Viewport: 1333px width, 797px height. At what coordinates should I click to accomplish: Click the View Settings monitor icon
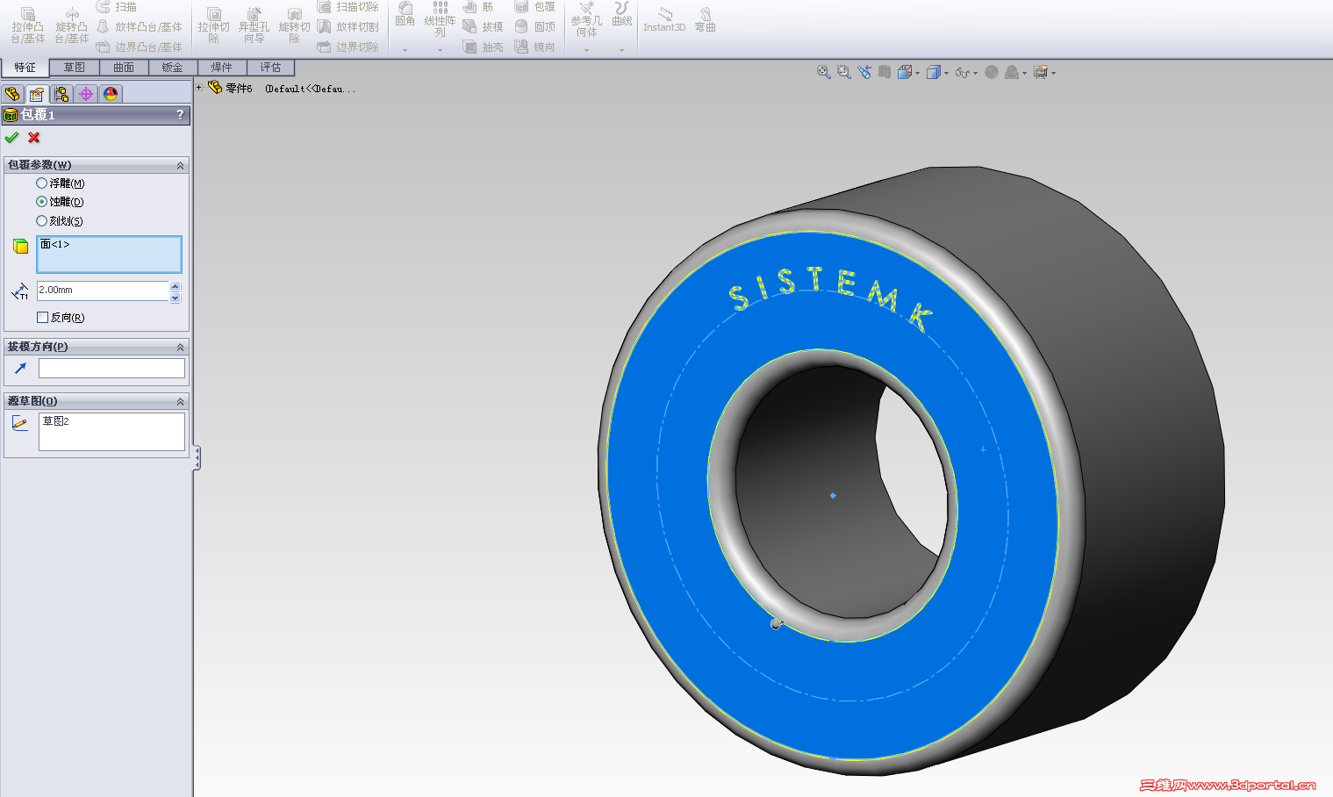[x=1041, y=72]
